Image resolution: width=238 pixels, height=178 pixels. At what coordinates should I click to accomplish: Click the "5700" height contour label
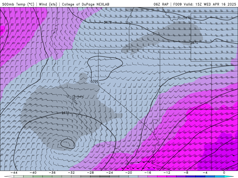[95, 81]
